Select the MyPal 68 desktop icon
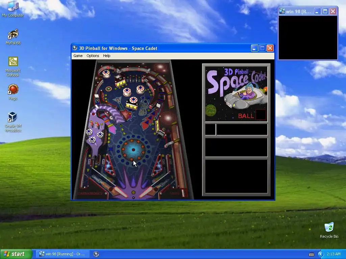Screen dimensions: 346x259 click(x=13, y=37)
